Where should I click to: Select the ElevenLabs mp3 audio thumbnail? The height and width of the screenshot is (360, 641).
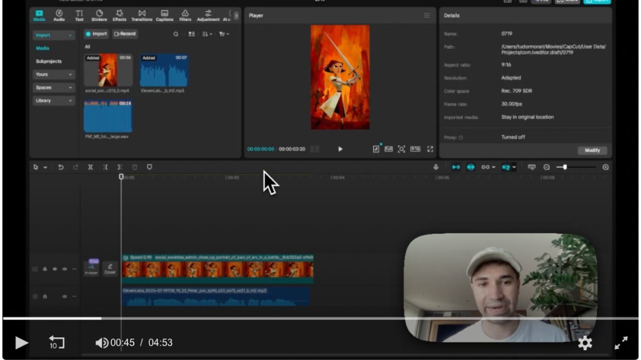(x=164, y=70)
